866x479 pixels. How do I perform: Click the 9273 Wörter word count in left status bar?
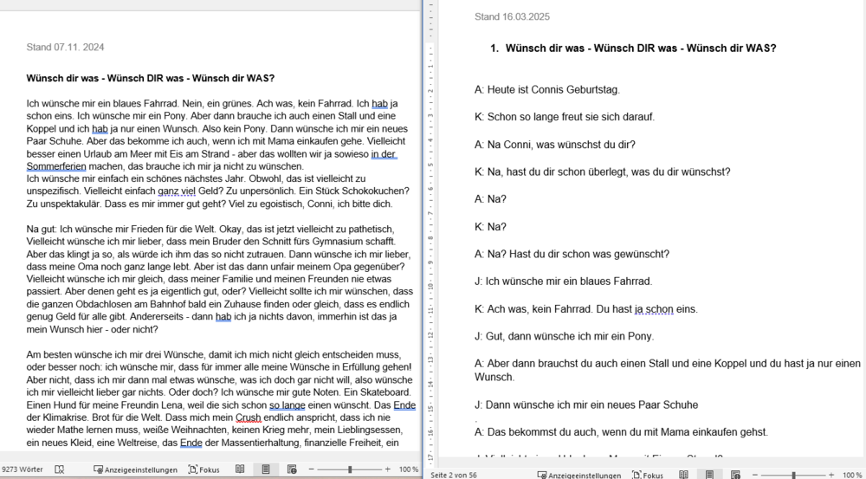[22, 469]
